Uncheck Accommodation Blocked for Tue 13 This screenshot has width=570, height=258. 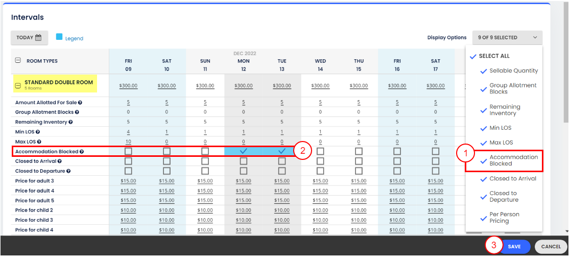[x=282, y=151]
